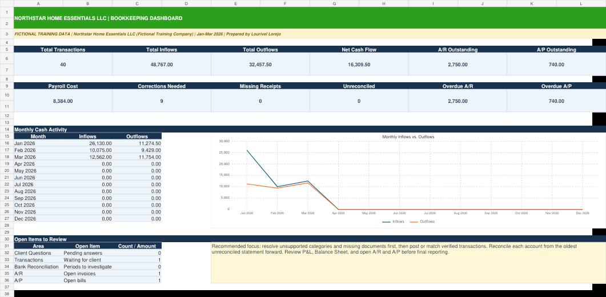Select column F header

click(285, 3)
